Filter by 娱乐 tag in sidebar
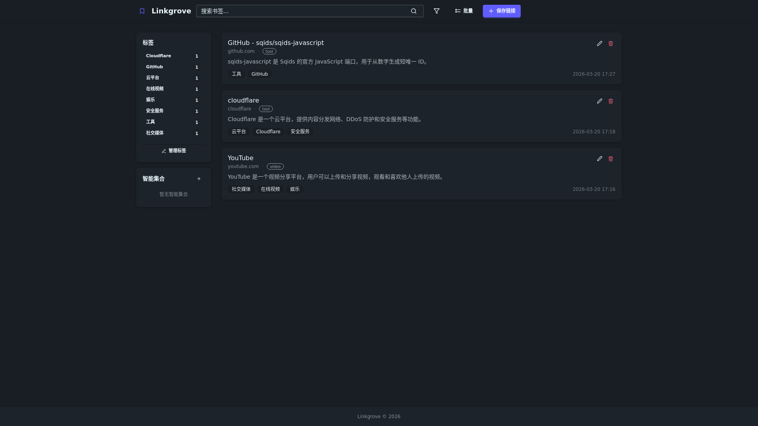Viewport: 758px width, 426px height. [174, 100]
